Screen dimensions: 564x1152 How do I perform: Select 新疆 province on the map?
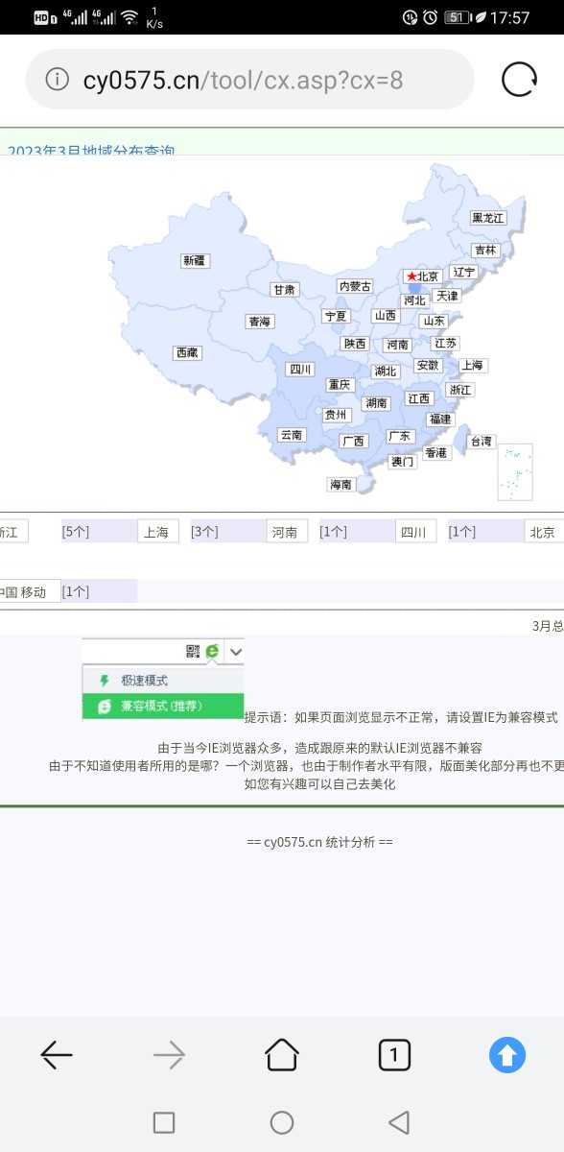pyautogui.click(x=195, y=260)
